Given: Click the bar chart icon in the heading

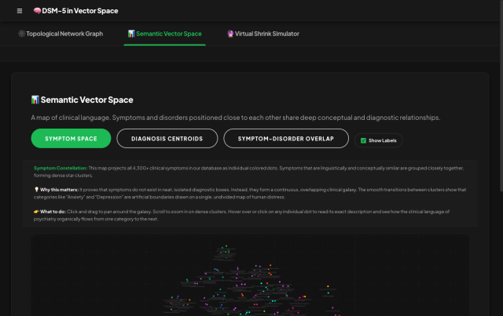Looking at the screenshot, I should point(35,100).
